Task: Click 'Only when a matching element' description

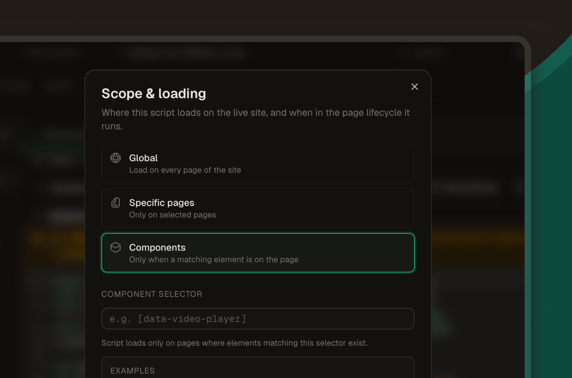Action: [x=214, y=259]
